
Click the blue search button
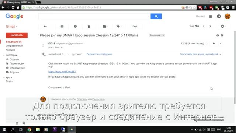coord(156,16)
